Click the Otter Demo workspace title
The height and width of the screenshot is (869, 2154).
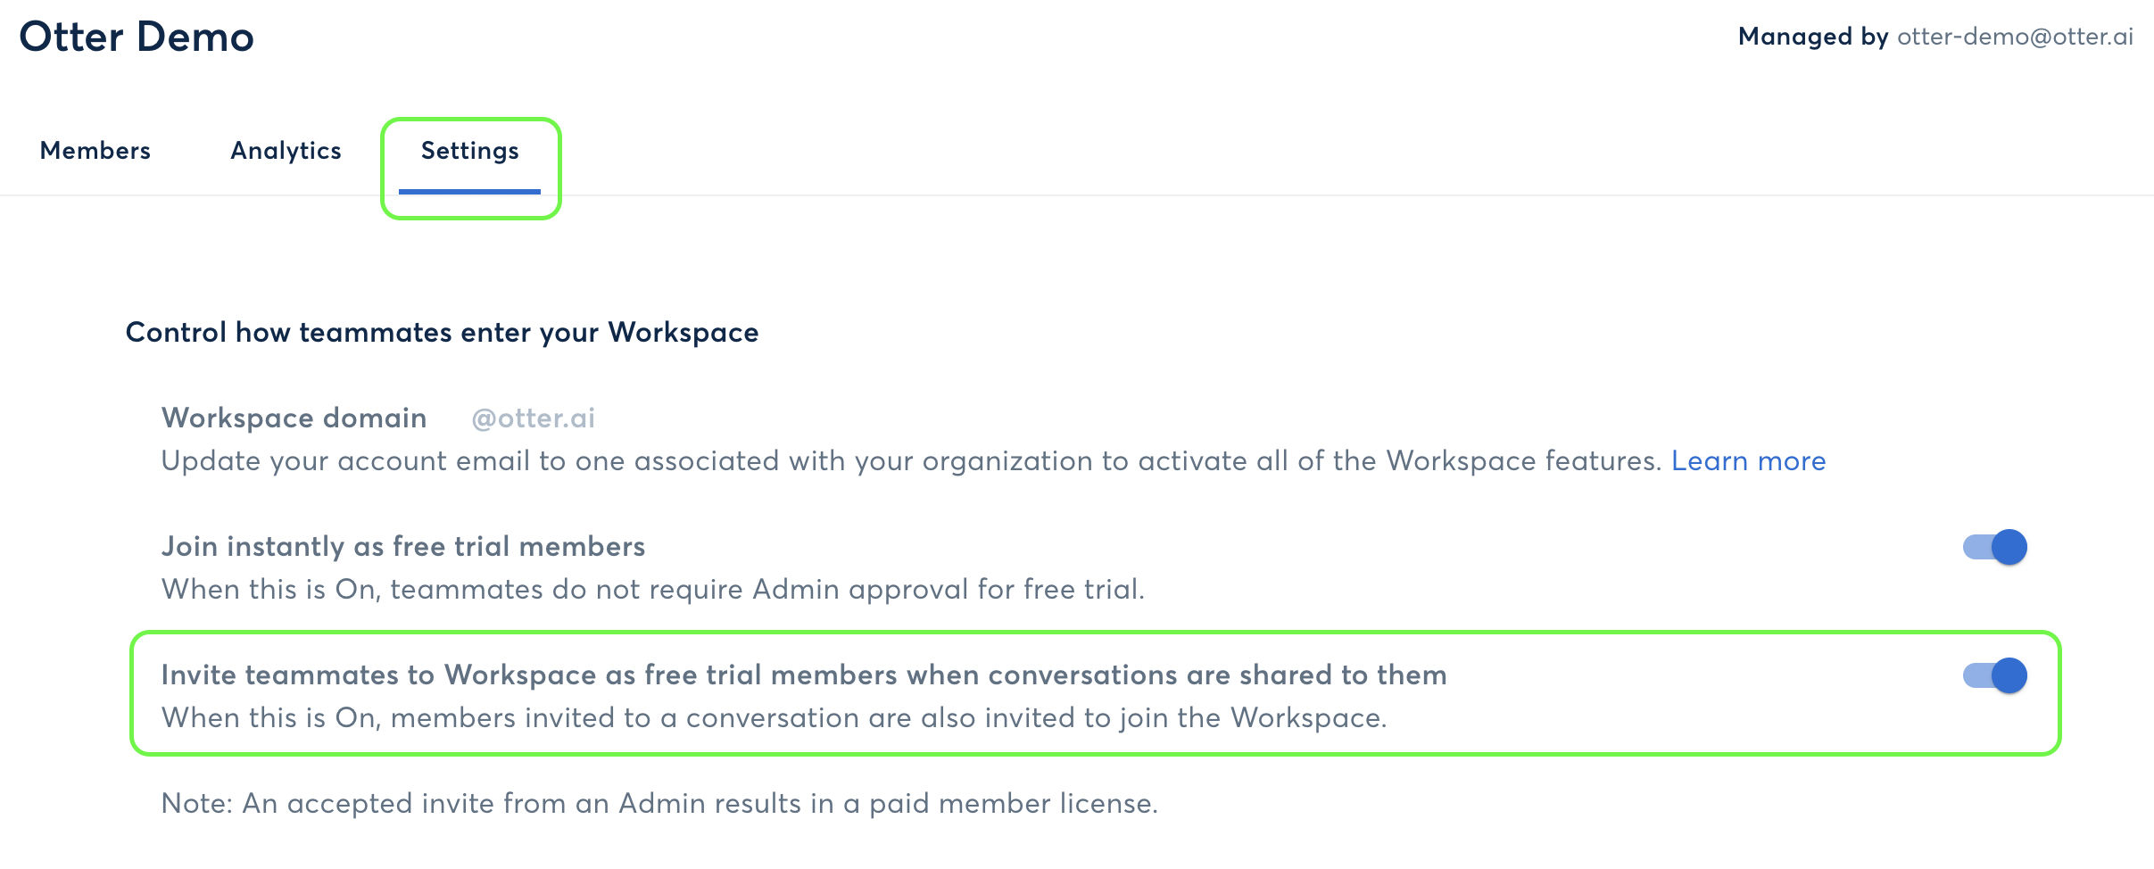[137, 37]
